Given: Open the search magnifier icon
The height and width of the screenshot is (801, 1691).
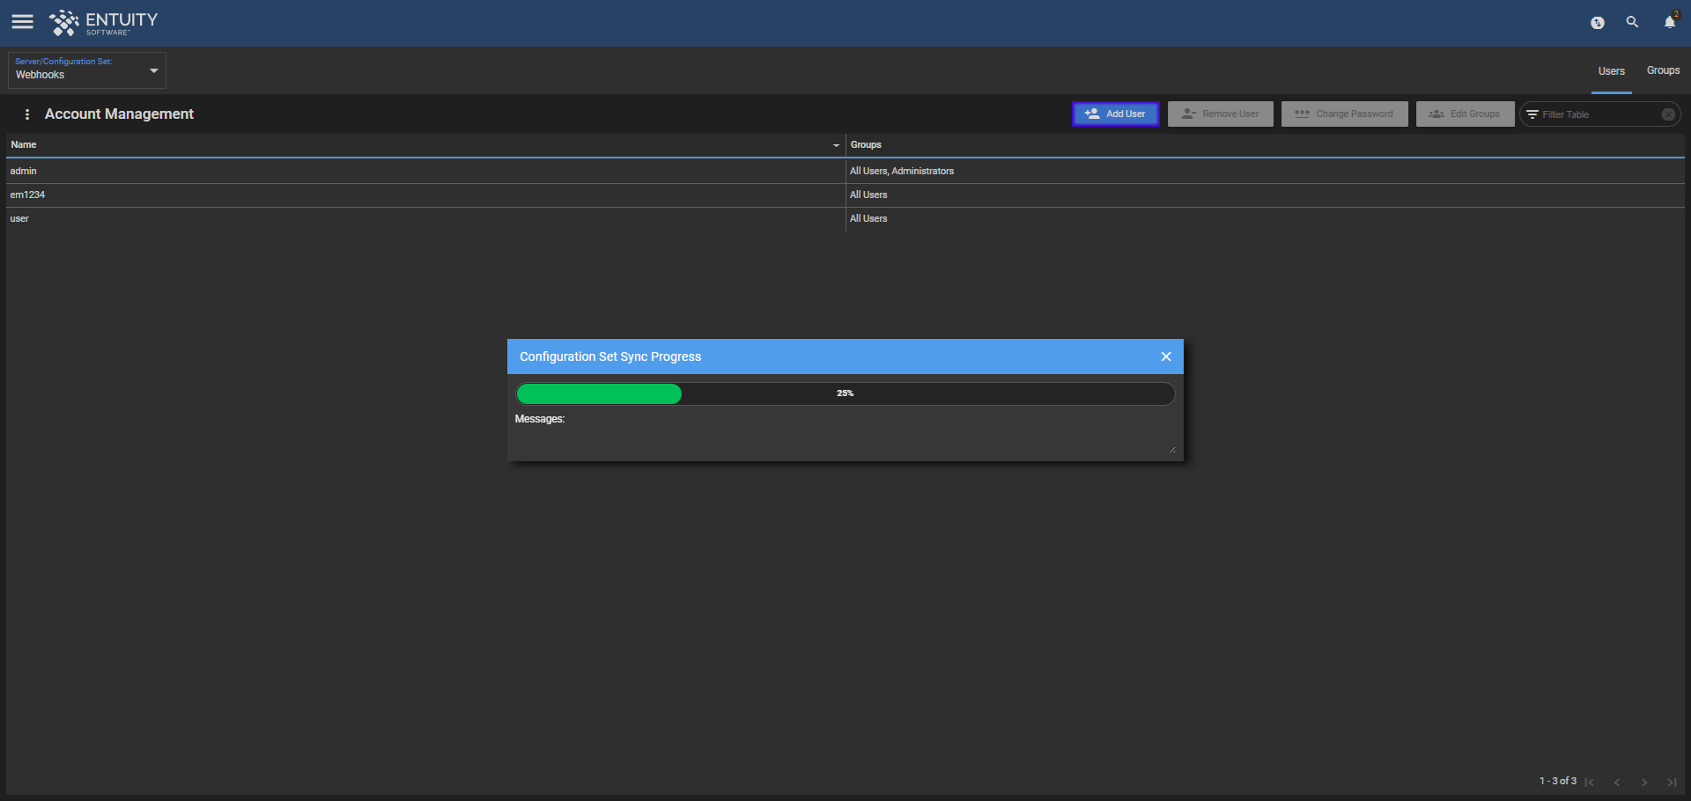Looking at the screenshot, I should pyautogui.click(x=1632, y=22).
